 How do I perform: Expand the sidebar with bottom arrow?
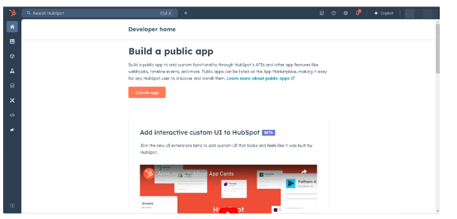[13, 205]
